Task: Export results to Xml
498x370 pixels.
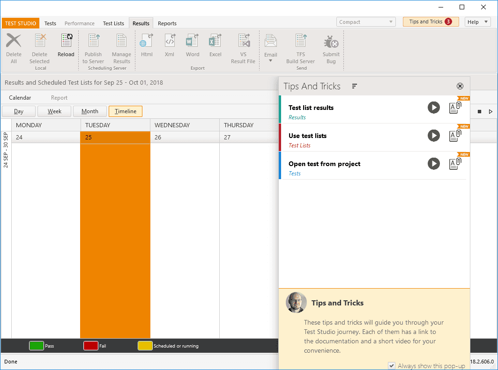Action: click(x=170, y=41)
